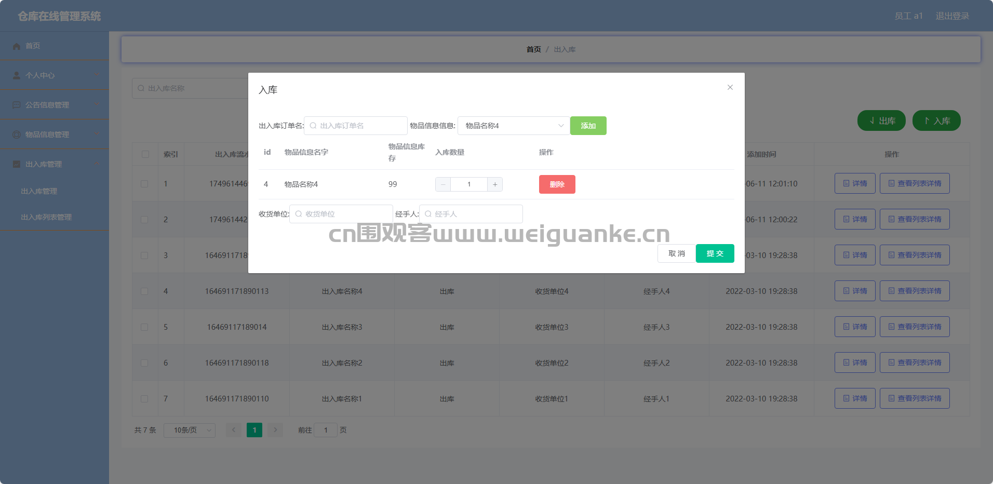Click 提交 to submit the form
The image size is (993, 484).
tap(715, 253)
